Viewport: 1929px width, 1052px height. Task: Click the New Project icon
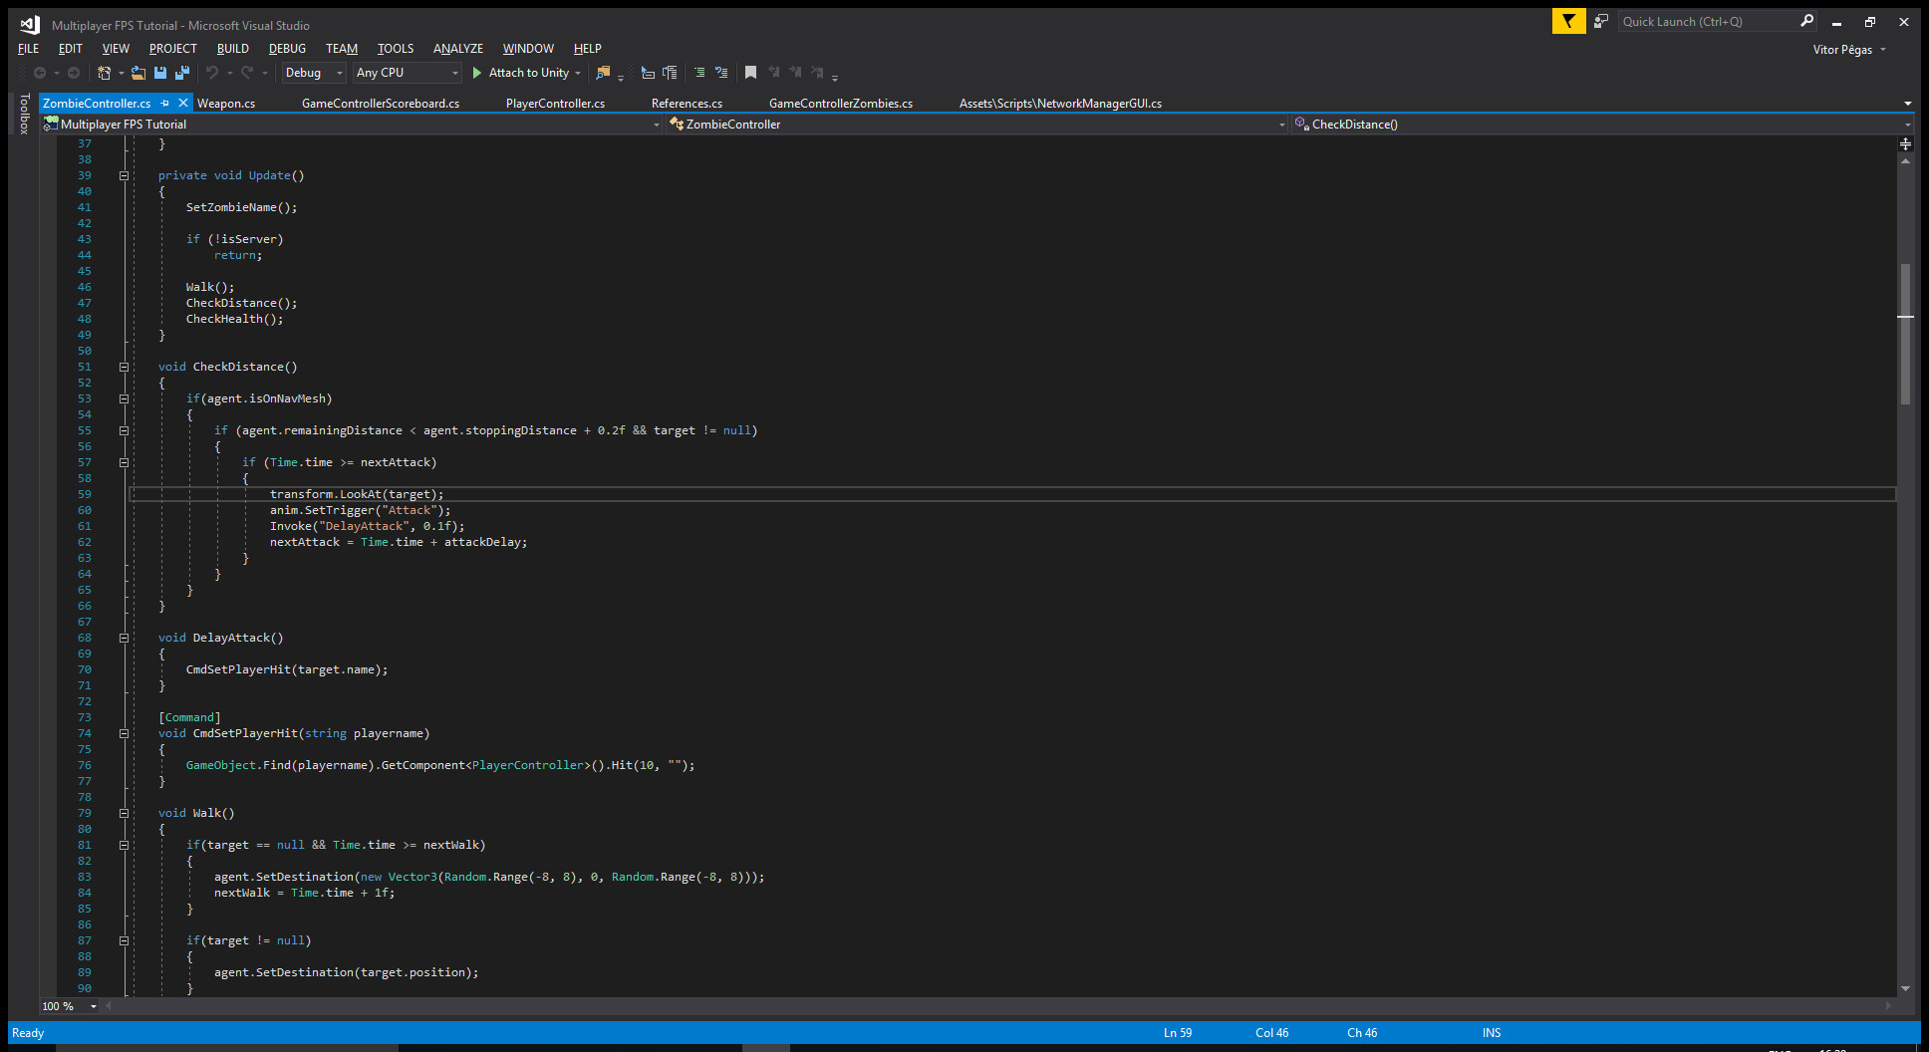click(x=104, y=72)
